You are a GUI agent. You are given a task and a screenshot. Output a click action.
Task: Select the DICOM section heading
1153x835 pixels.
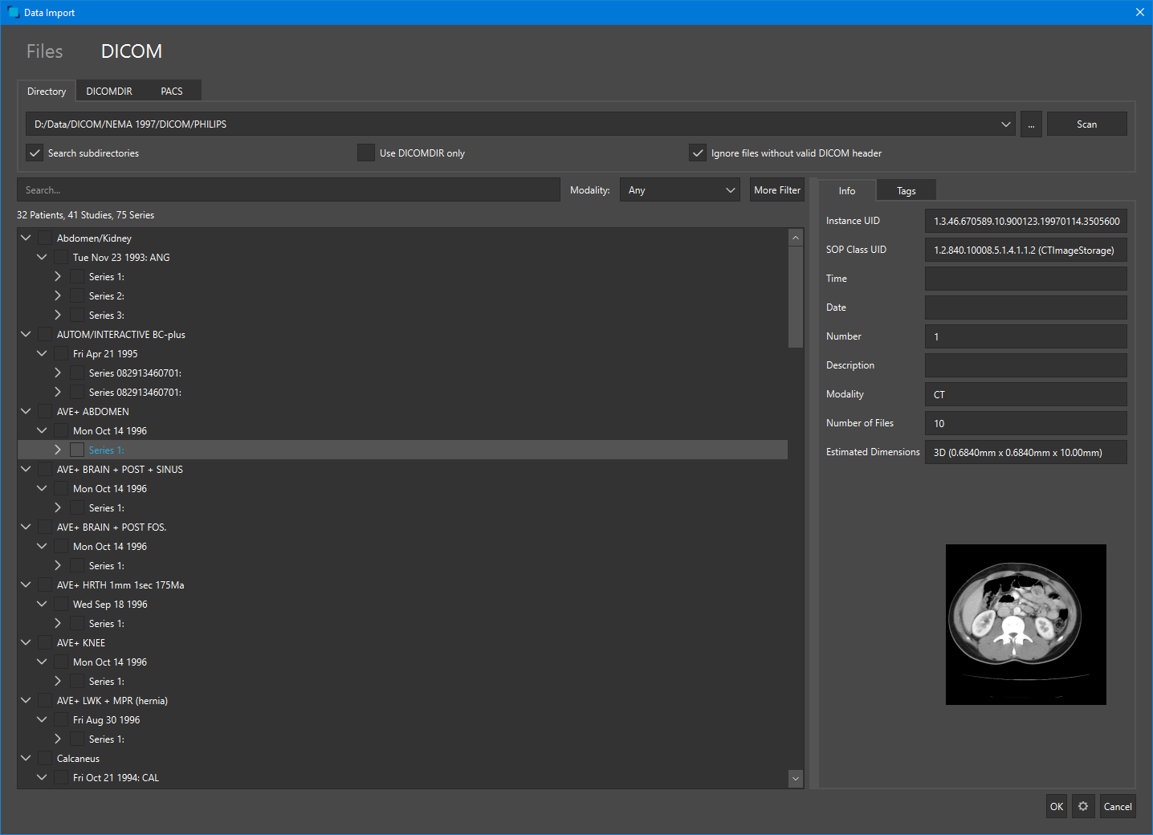pos(132,51)
